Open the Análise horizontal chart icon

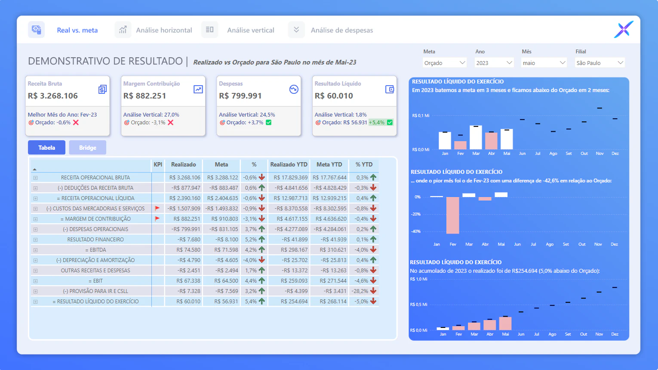(x=123, y=30)
